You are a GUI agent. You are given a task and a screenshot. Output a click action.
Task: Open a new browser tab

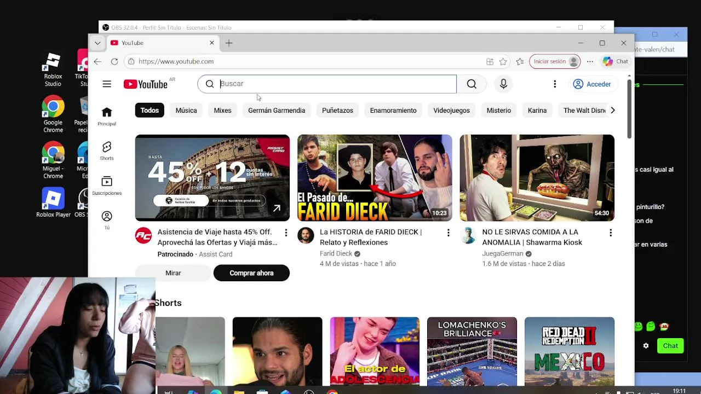pos(229,43)
